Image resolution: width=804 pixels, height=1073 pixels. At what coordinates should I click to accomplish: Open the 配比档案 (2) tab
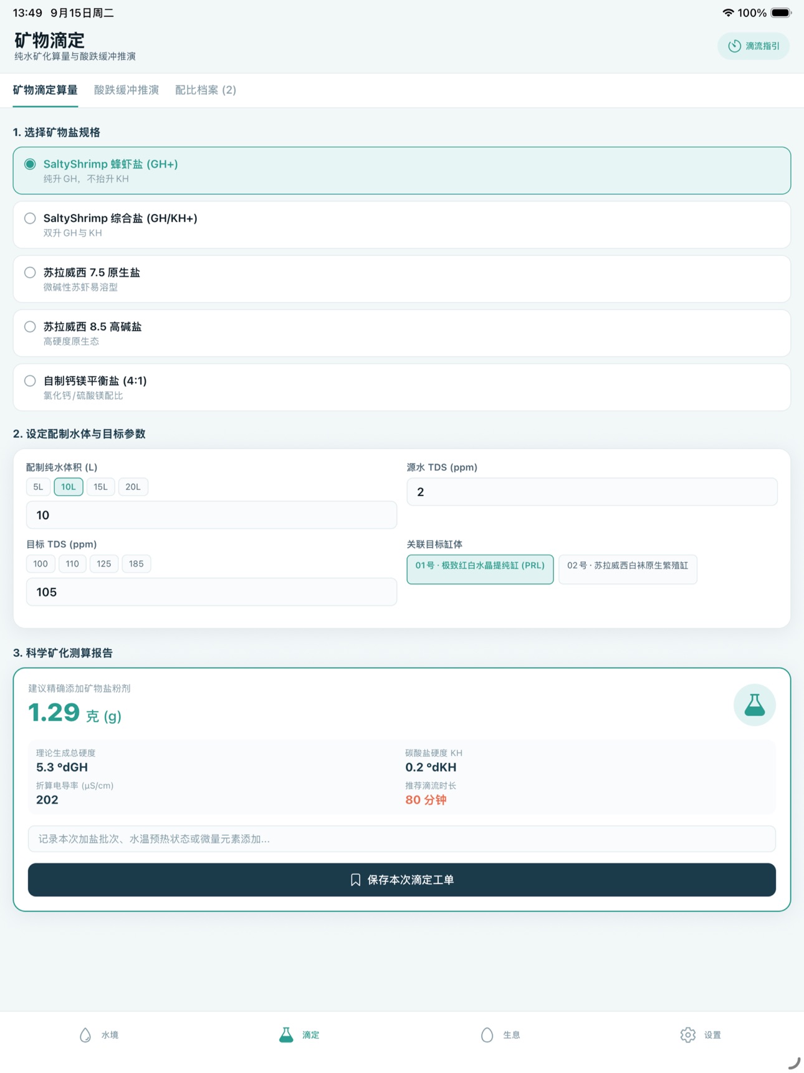pyautogui.click(x=206, y=90)
